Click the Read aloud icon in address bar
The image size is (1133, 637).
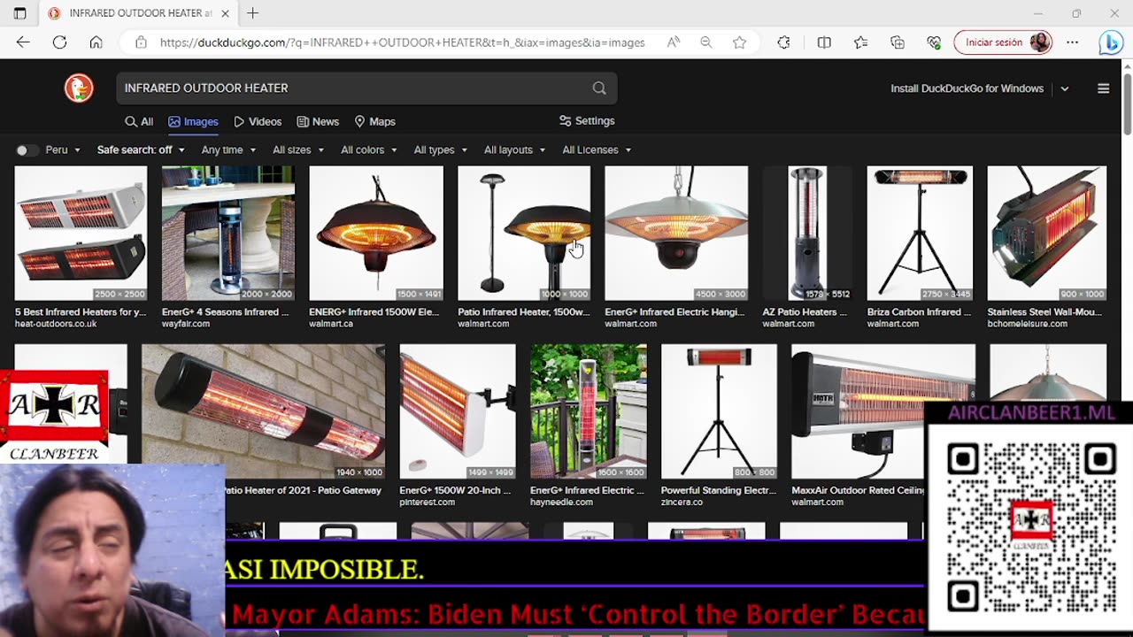click(674, 42)
